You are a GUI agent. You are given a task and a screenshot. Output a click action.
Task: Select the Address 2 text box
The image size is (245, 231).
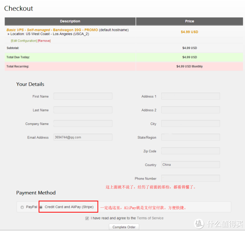tap(190, 110)
